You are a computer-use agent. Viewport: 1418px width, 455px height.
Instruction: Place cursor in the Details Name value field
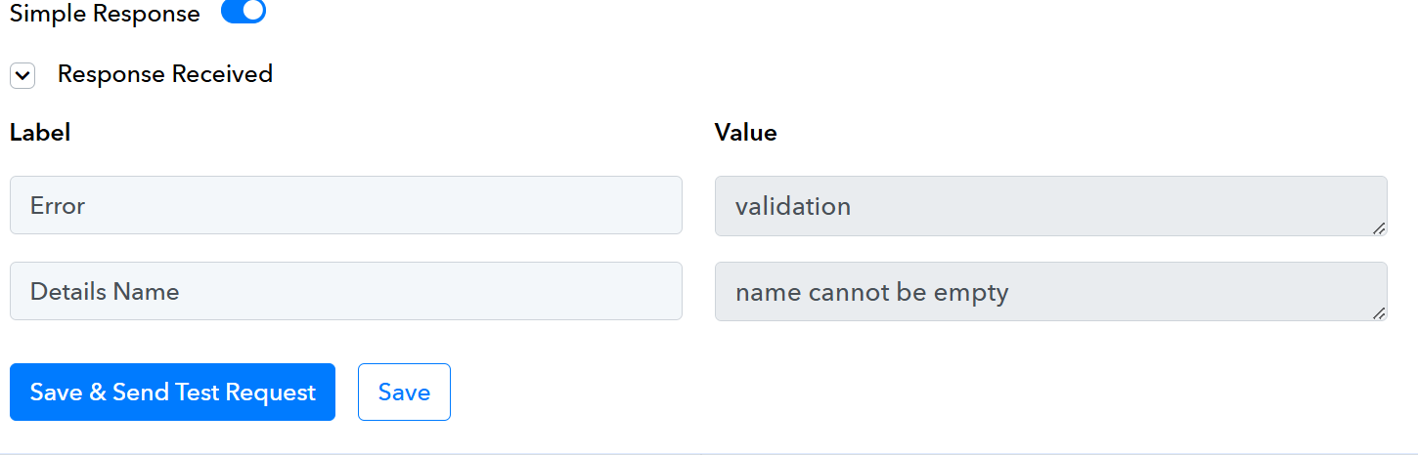coord(1049,291)
